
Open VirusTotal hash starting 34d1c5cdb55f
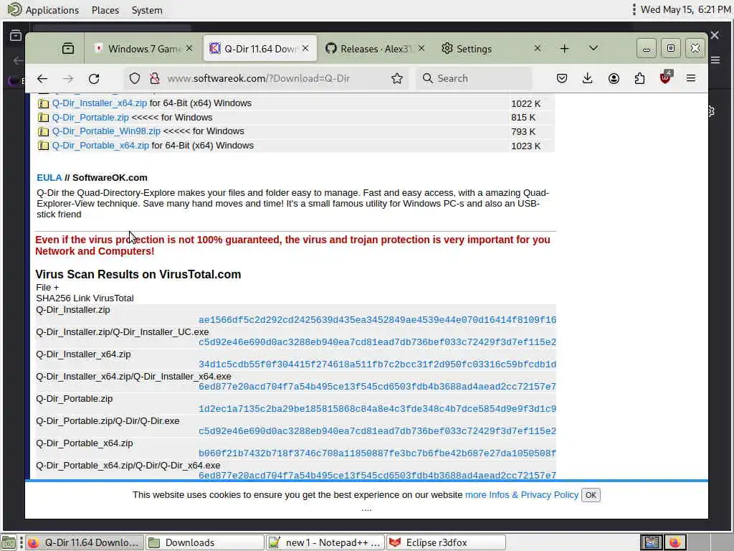377,364
